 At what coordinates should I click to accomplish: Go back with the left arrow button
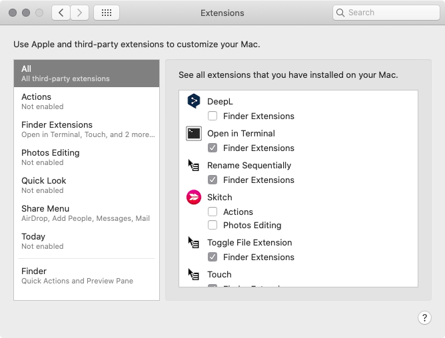click(61, 13)
